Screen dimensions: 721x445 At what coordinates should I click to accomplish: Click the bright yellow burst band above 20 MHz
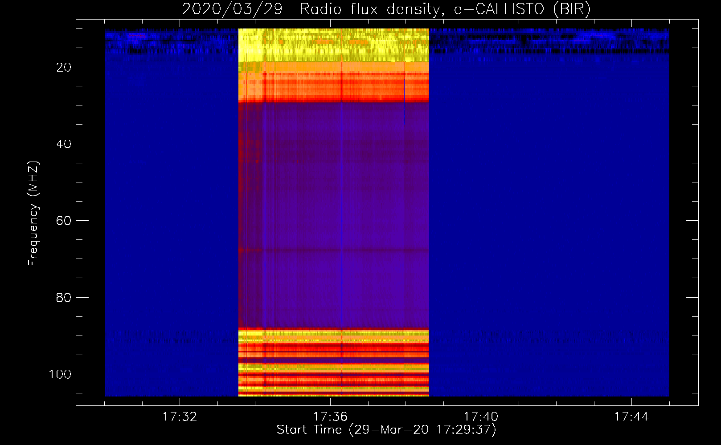click(x=334, y=45)
